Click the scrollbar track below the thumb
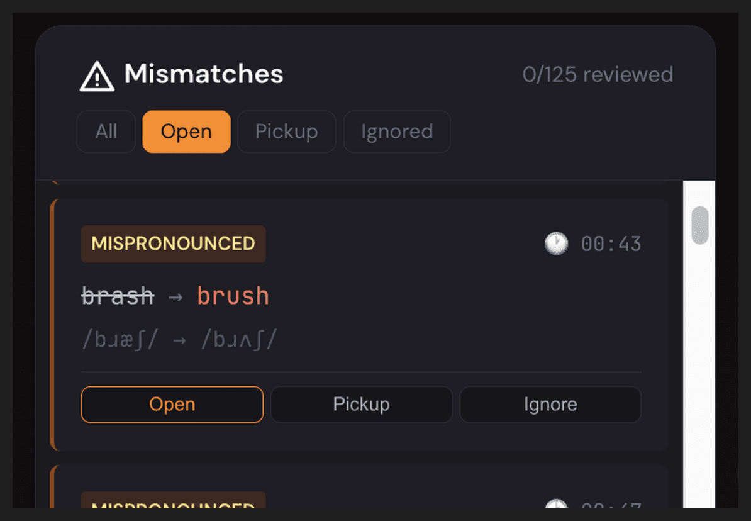 coord(699,378)
